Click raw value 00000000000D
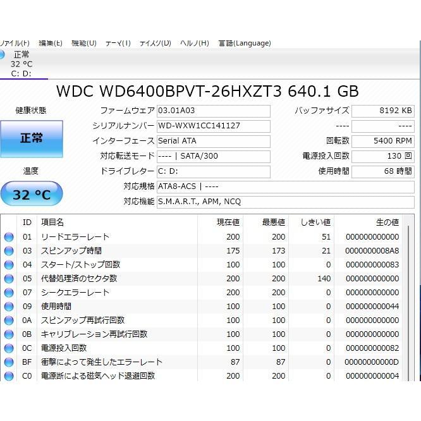The height and width of the screenshot is (421, 421). tap(372, 362)
